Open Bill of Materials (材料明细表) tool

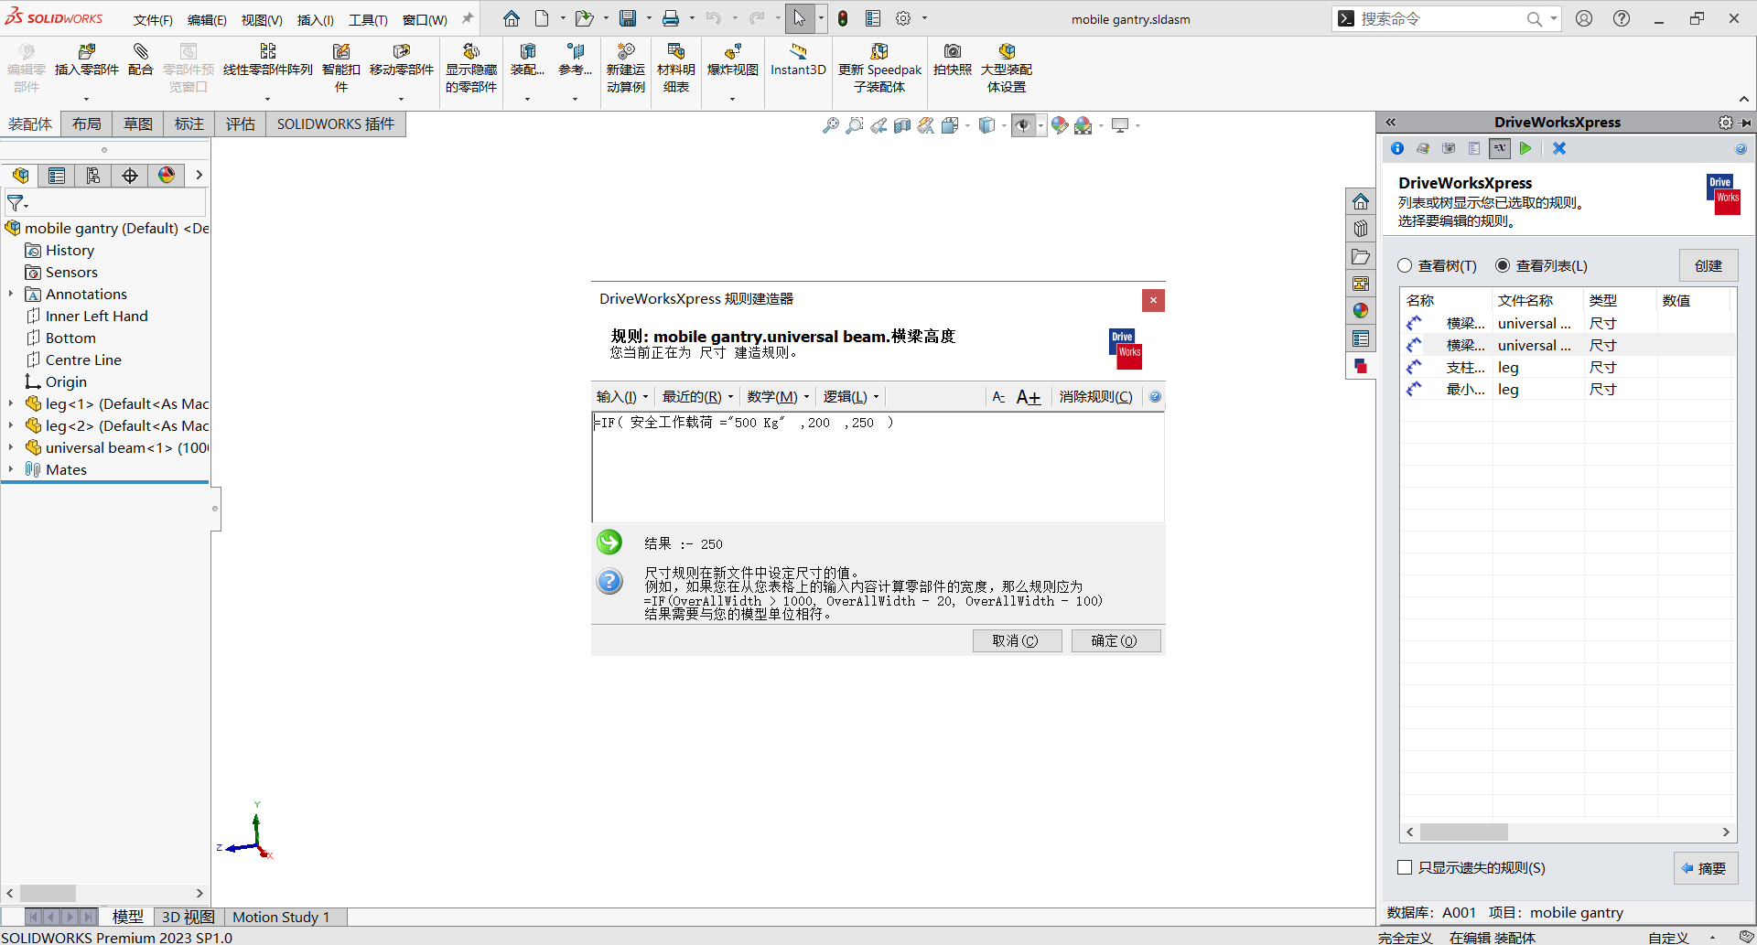click(x=676, y=69)
